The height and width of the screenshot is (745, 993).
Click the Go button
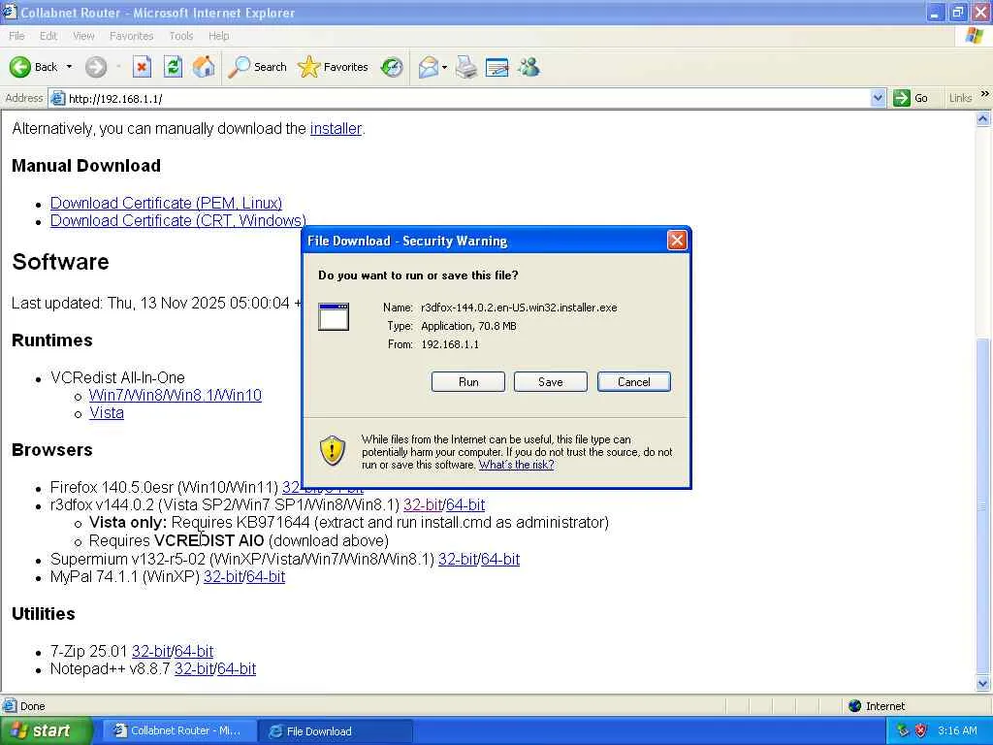click(911, 98)
